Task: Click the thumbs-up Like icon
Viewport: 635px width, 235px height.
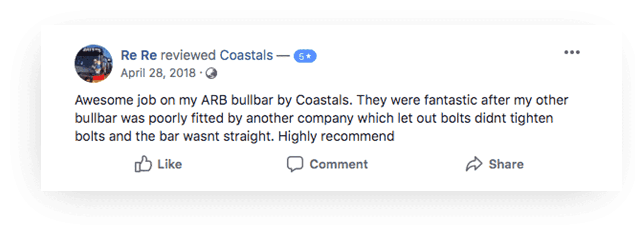Action: 143,164
